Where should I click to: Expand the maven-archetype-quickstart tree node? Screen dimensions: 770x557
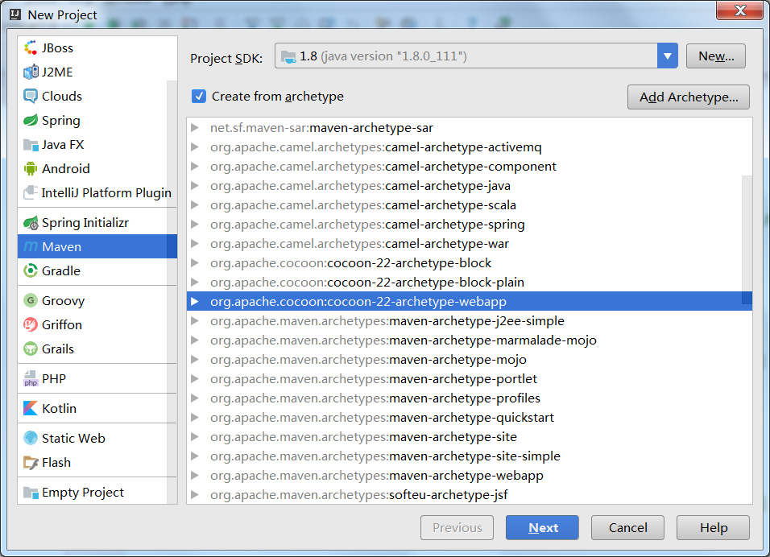195,417
